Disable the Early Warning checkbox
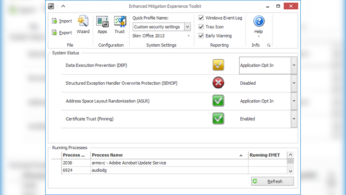Viewport: 346px width, 195px height. [x=201, y=36]
